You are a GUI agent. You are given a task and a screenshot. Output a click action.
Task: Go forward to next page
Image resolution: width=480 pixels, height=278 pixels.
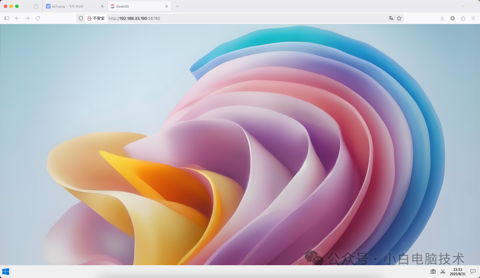point(28,18)
